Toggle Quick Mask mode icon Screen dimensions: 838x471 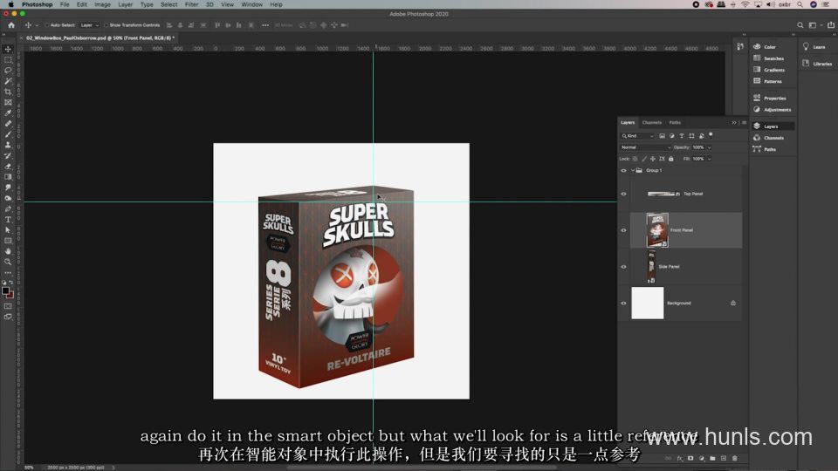(x=8, y=306)
